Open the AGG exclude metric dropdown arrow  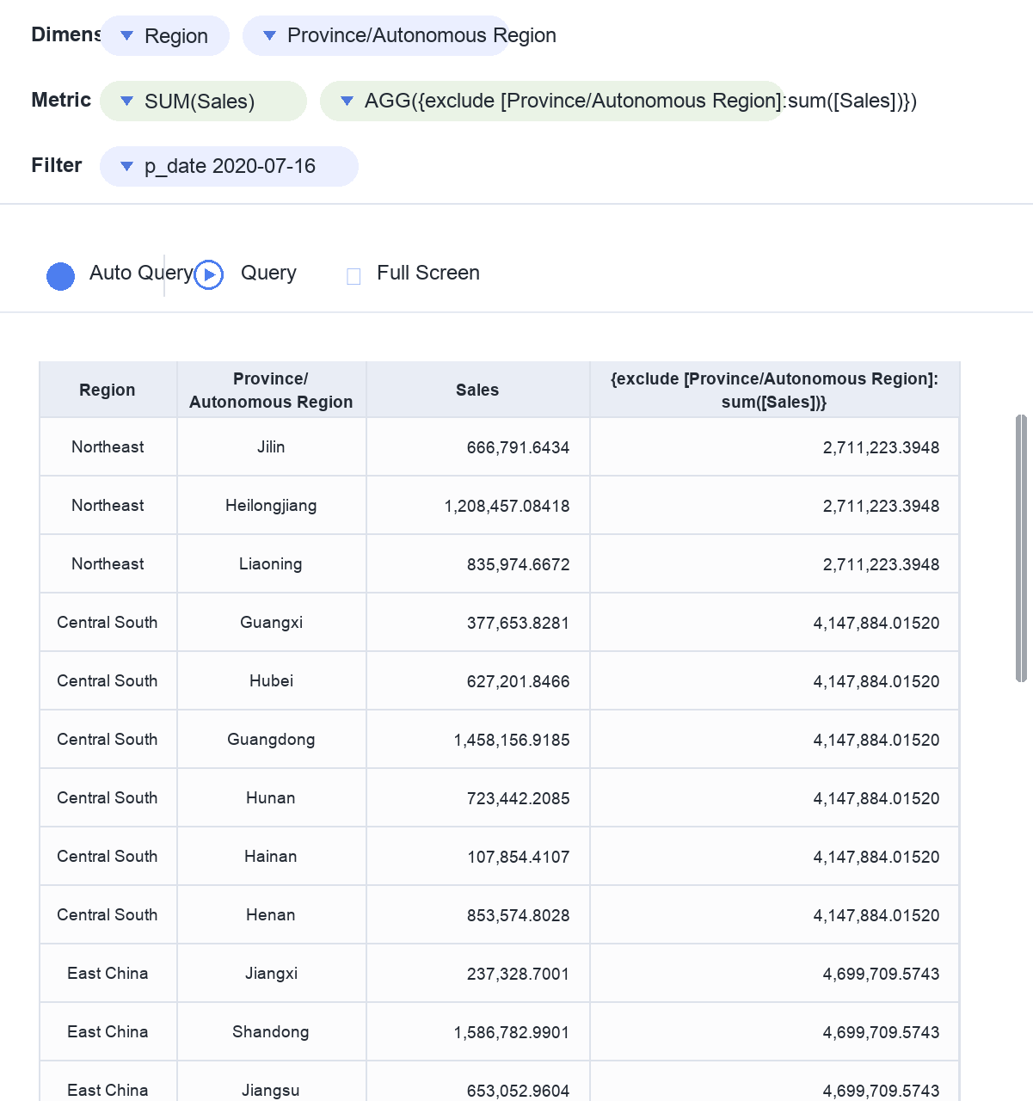(x=347, y=101)
